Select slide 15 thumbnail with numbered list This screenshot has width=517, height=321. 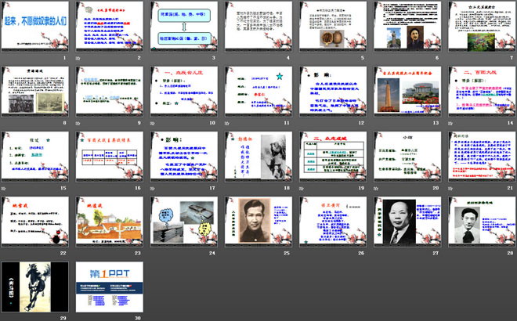35,157
